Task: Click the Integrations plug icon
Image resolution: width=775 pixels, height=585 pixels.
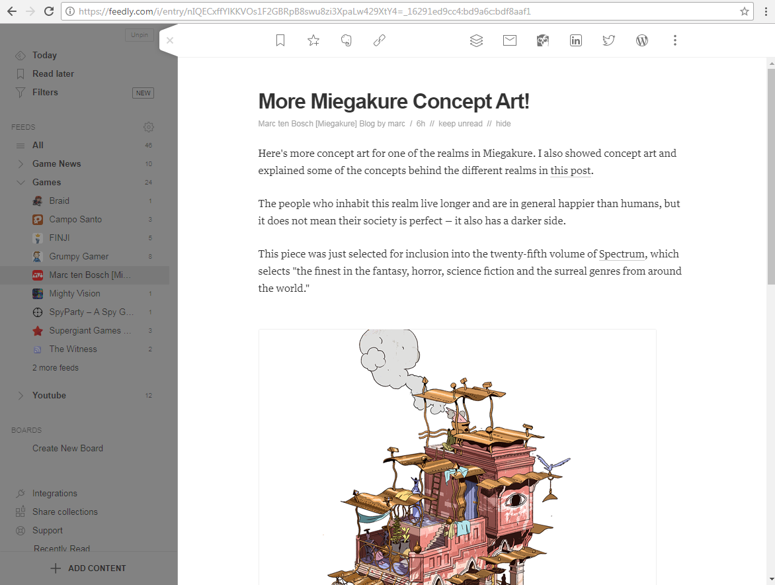Action: 20,494
